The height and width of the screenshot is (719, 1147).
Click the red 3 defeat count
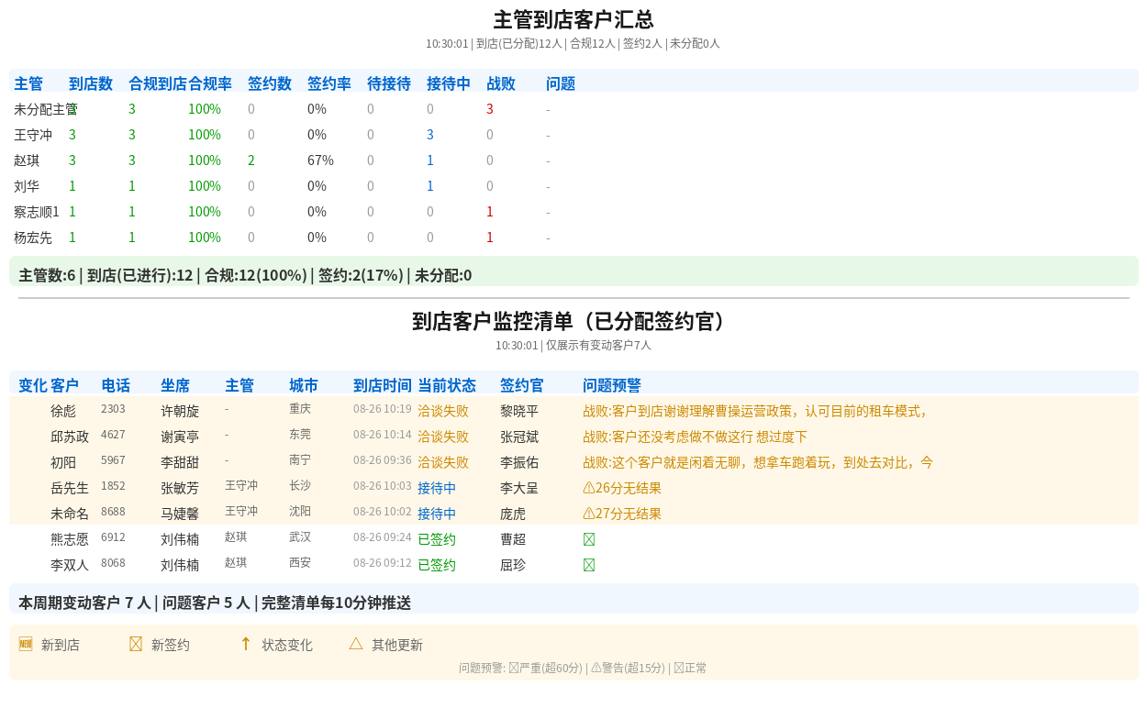point(490,109)
